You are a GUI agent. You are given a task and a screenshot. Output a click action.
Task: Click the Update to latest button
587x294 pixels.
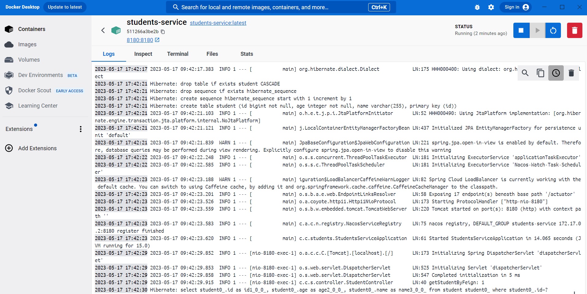click(64, 7)
